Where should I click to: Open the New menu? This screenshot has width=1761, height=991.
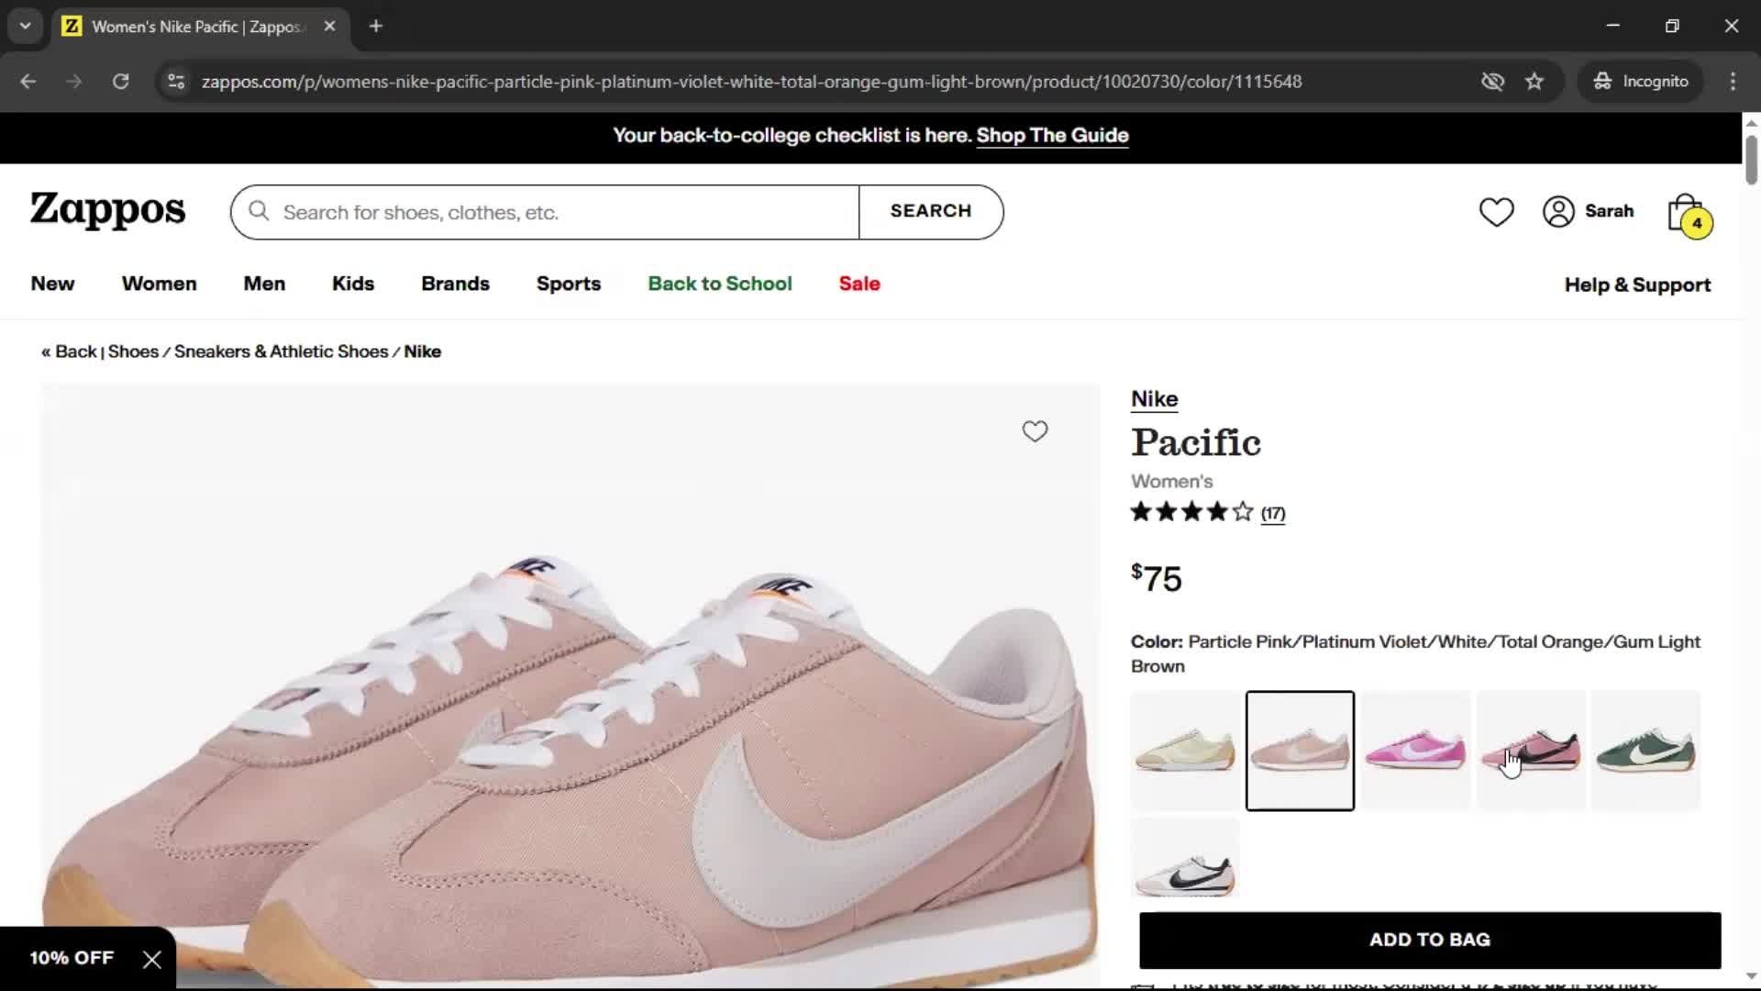pos(52,284)
